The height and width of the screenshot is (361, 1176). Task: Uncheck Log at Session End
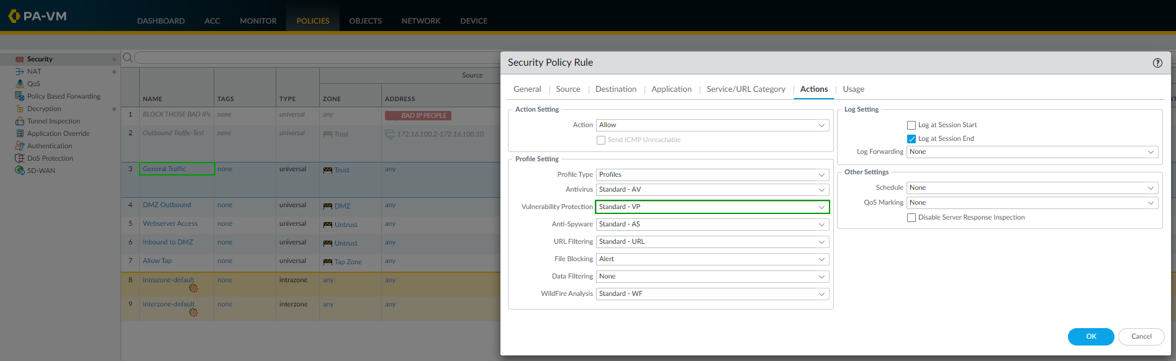point(911,139)
